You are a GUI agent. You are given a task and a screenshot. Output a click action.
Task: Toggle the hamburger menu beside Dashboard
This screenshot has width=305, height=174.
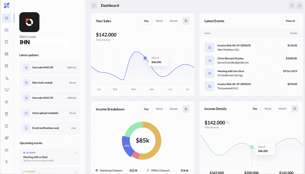tap(94, 6)
